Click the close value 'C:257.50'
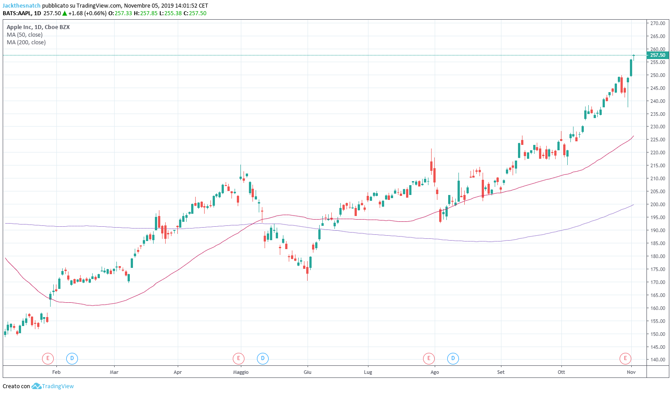Viewport: 672px width, 394px height. coord(195,13)
